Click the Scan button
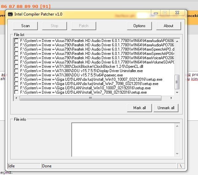The width and height of the screenshot is (198, 175). click(26, 26)
